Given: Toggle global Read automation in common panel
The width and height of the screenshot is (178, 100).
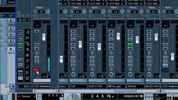Looking at the screenshot, I should click(x=20, y=45).
